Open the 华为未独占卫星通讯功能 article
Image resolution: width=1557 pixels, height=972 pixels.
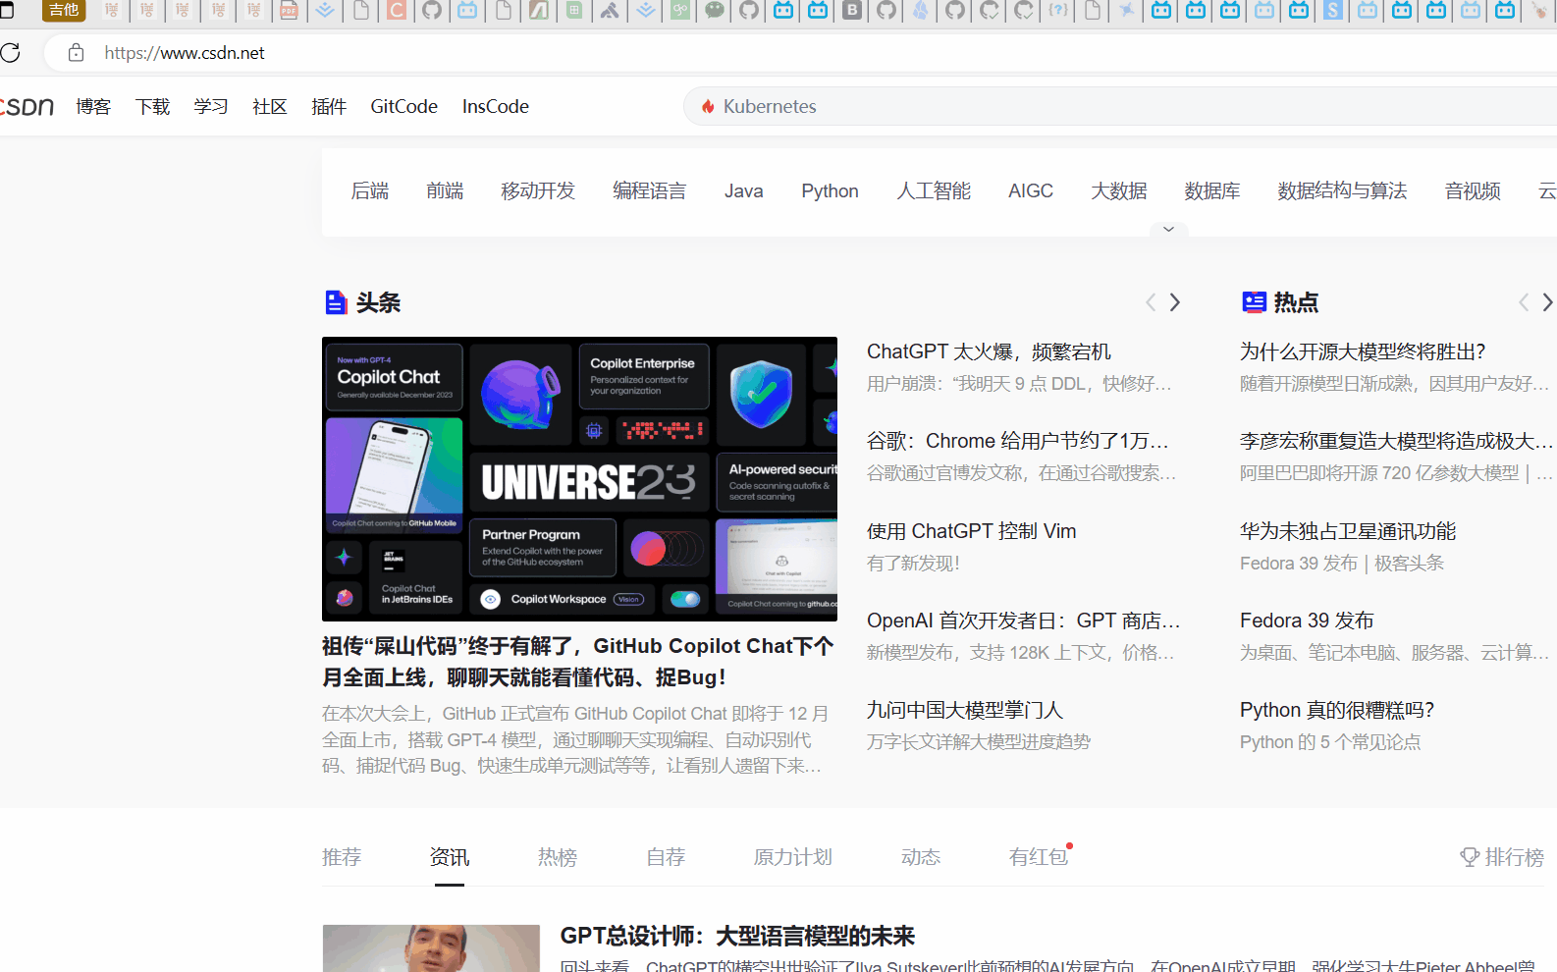pos(1348,531)
